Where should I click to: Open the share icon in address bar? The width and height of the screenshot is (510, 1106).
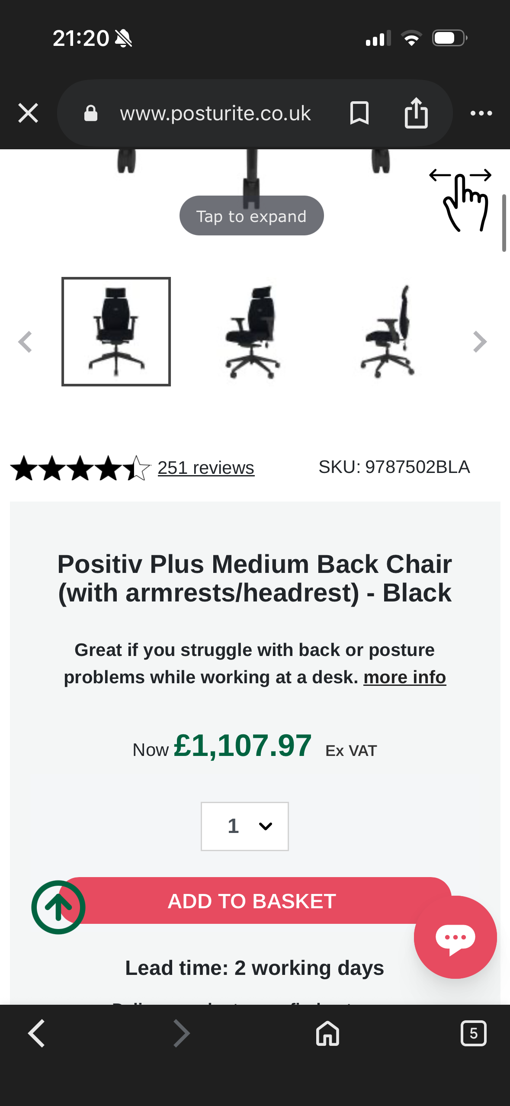[x=416, y=113]
